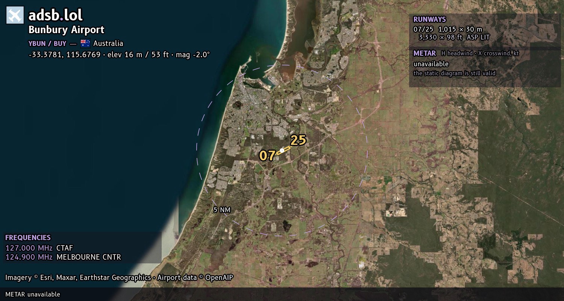Click the adsb.lol airplane logo icon
Viewport: 564px width, 301px height.
pos(15,15)
